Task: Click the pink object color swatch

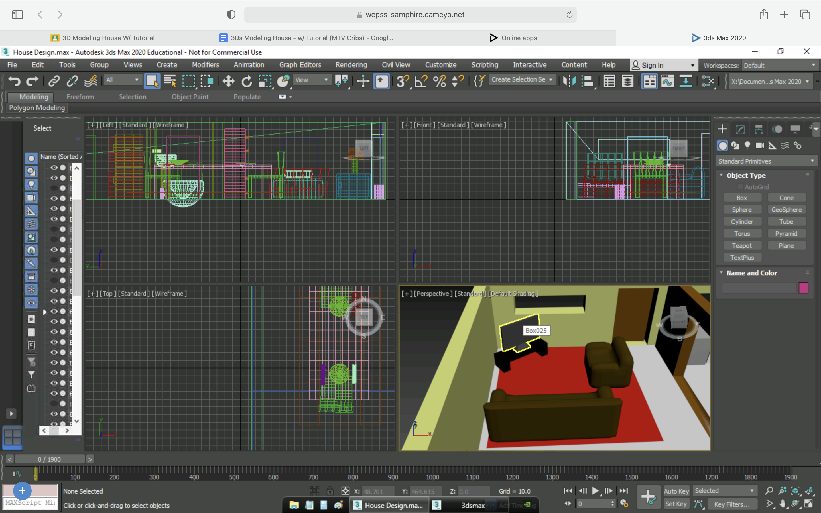Action: pos(803,288)
